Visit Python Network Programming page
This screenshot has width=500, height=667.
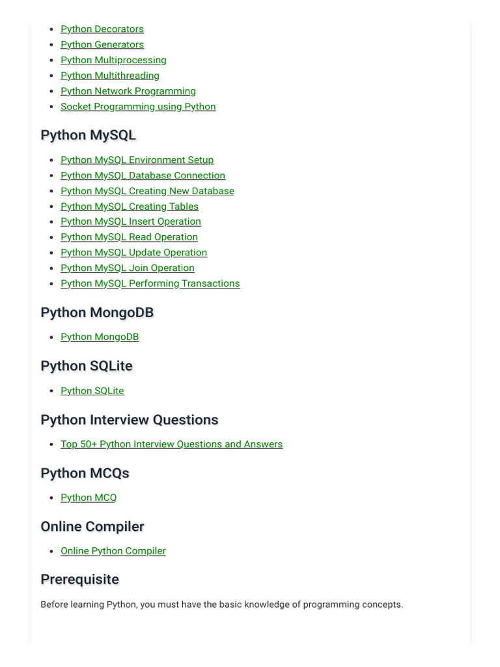(128, 91)
